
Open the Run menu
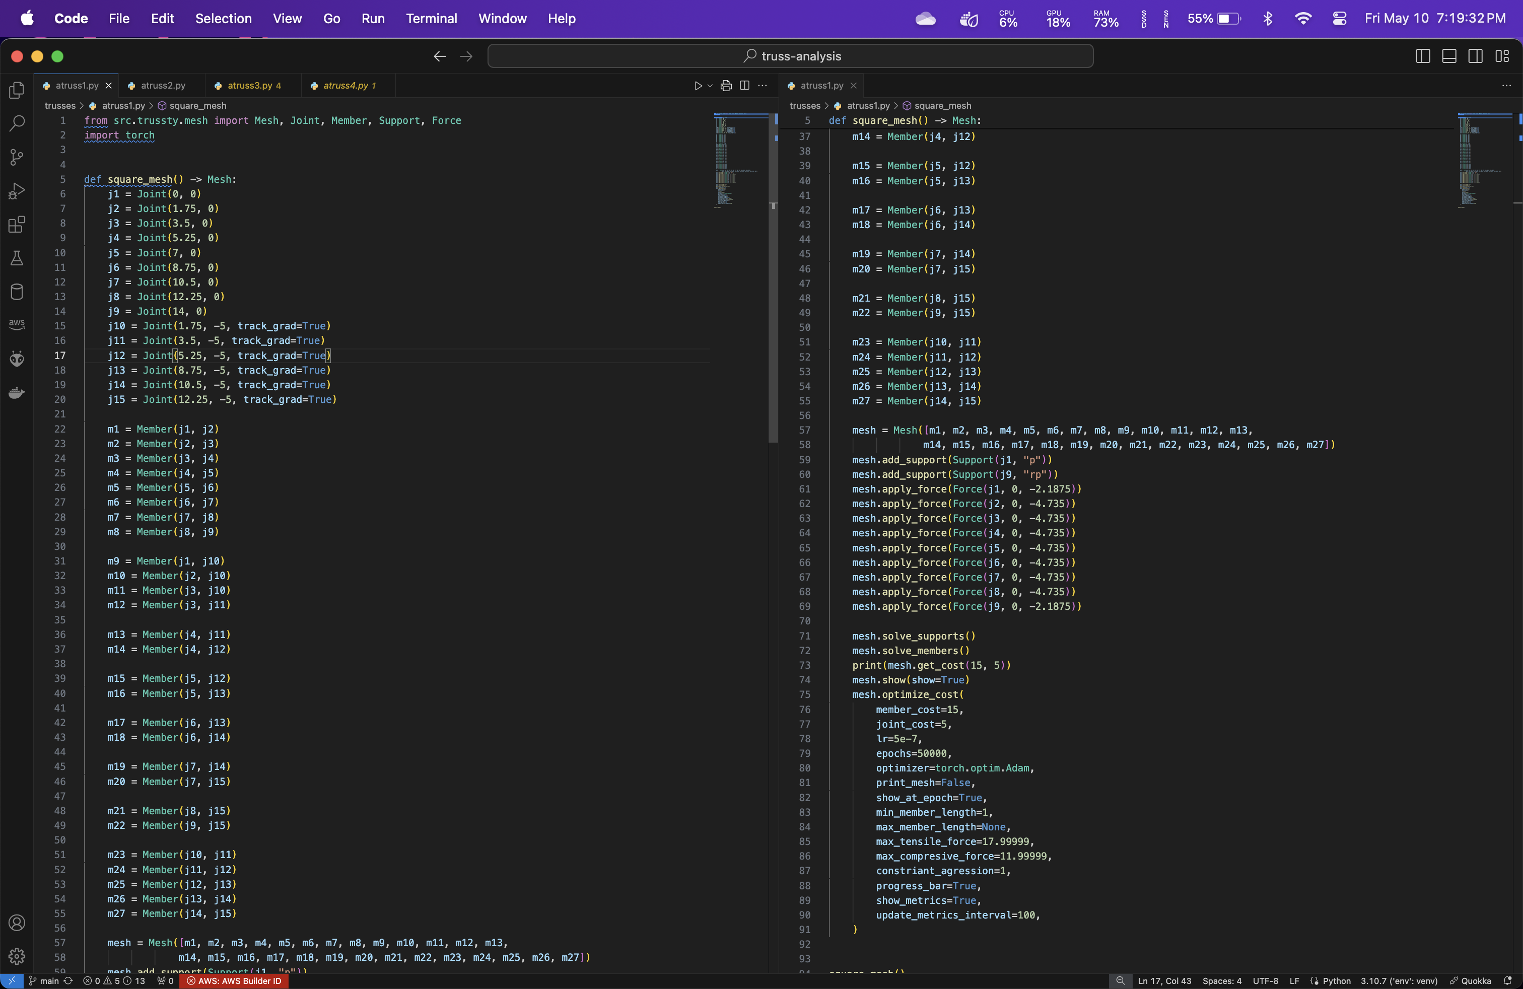pyautogui.click(x=373, y=19)
